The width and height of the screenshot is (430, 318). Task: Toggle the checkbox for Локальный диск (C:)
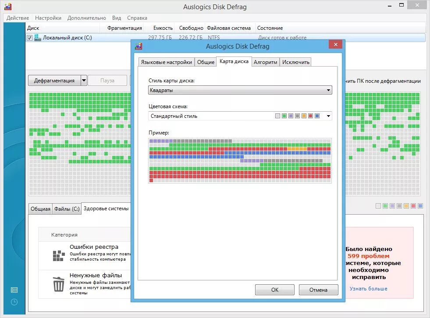click(30, 38)
